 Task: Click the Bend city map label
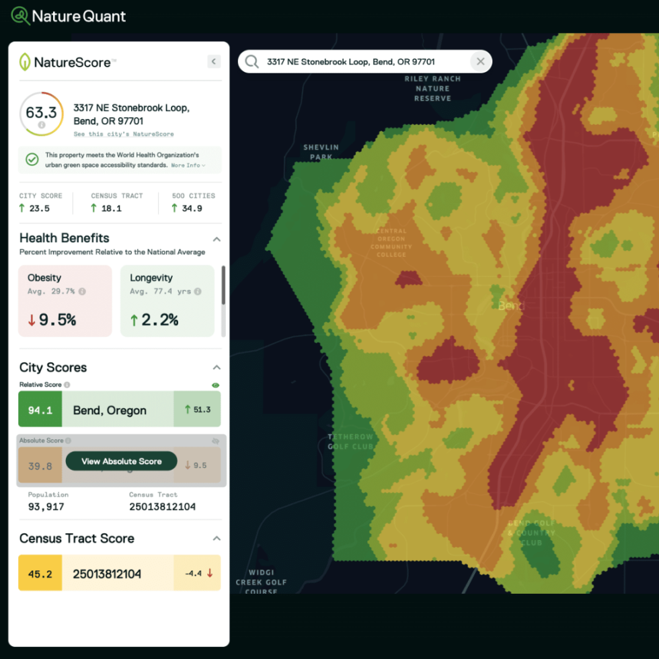511,305
